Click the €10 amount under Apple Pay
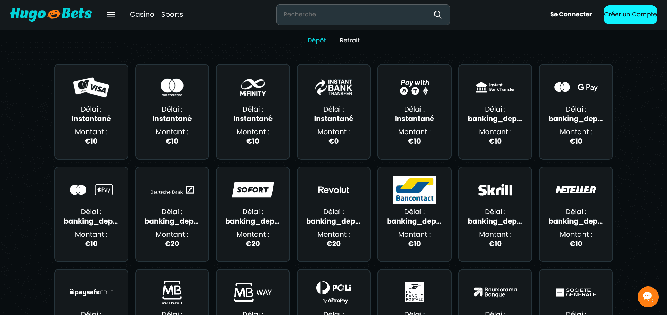667x315 pixels. 91,244
